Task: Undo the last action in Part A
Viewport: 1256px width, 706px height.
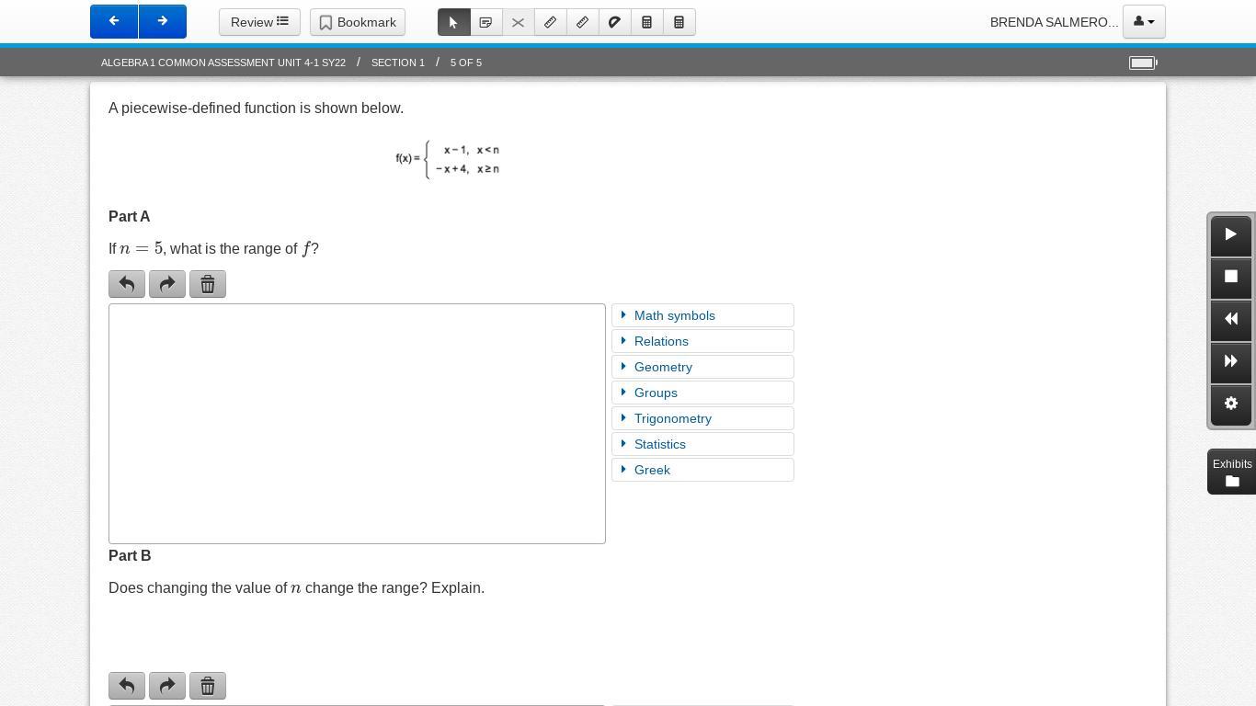Action: tap(127, 284)
